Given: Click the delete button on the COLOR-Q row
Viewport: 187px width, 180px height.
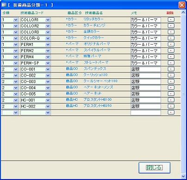Looking at the screenshot, I should pos(171,38).
